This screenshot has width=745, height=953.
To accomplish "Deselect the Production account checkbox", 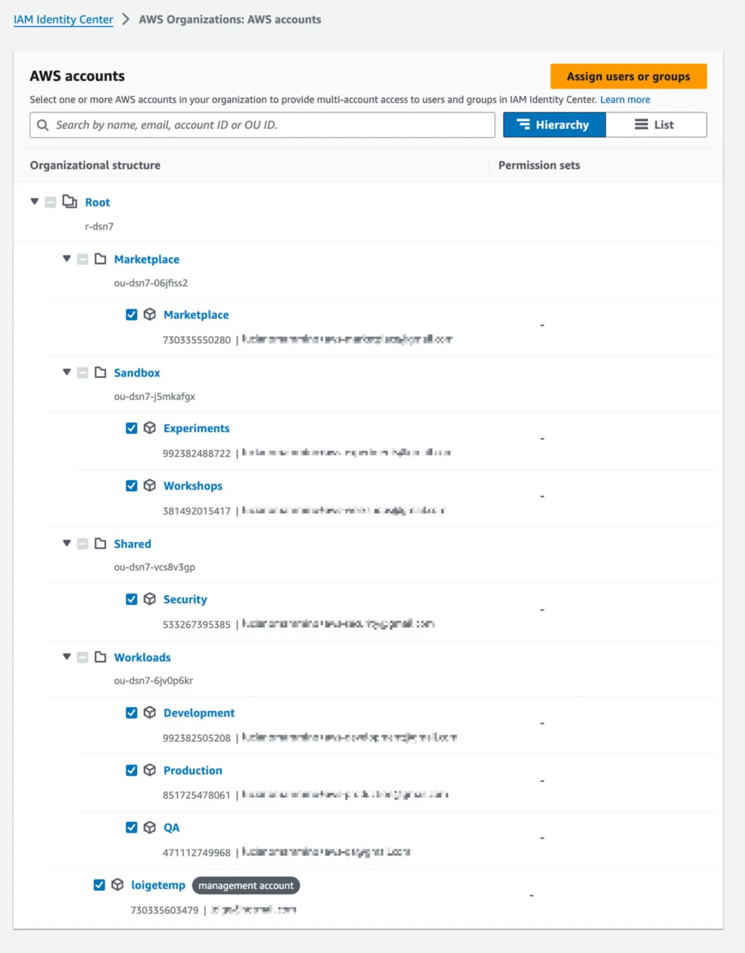I will [x=131, y=770].
